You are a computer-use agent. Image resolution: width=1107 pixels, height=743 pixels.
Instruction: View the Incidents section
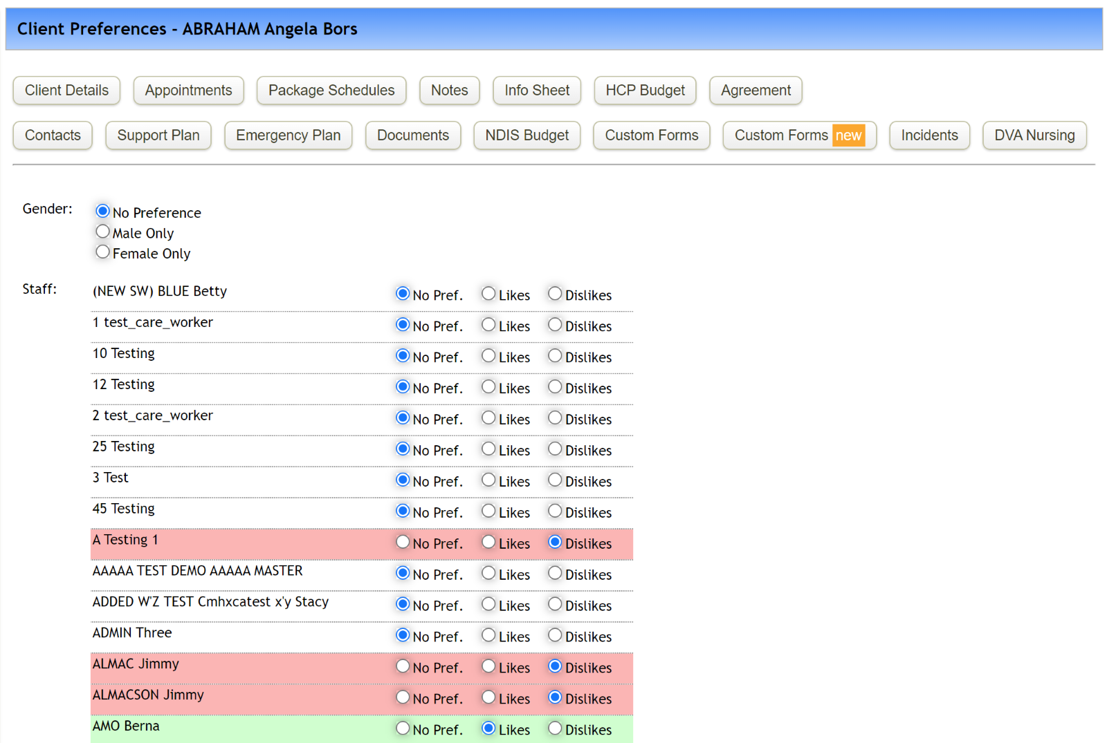(x=929, y=135)
